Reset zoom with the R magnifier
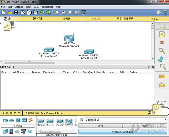 coord(63,13)
